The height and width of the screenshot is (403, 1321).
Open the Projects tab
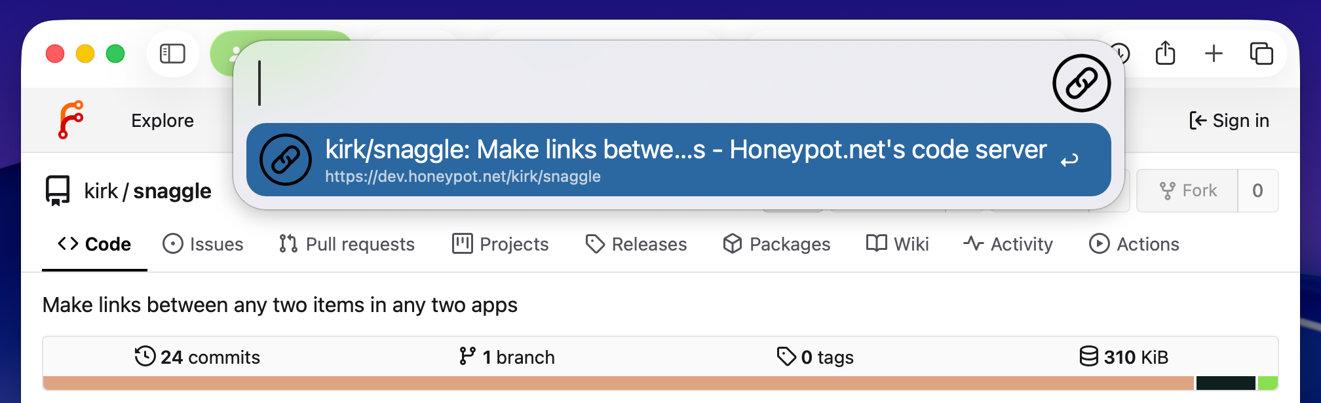pyautogui.click(x=501, y=244)
